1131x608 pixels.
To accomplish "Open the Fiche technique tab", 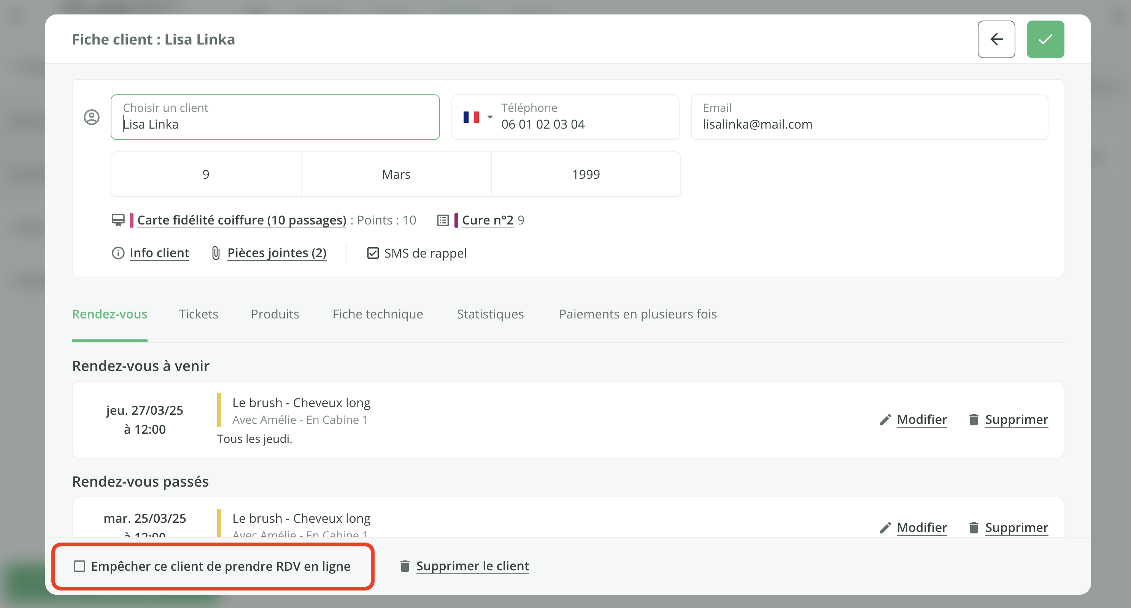I will 378,314.
